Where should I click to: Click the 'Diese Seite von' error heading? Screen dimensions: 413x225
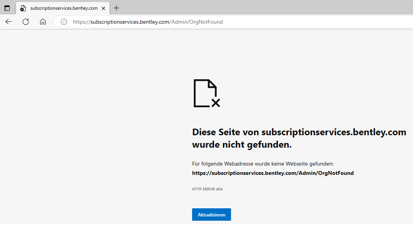click(x=299, y=138)
